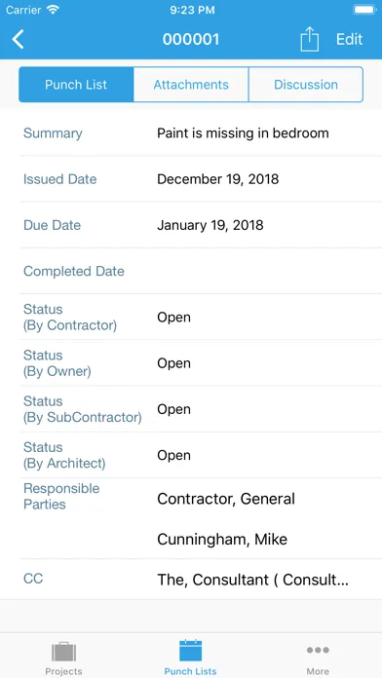This screenshot has width=382, height=678.
Task: Open the More ellipsis icon
Action: point(318,650)
